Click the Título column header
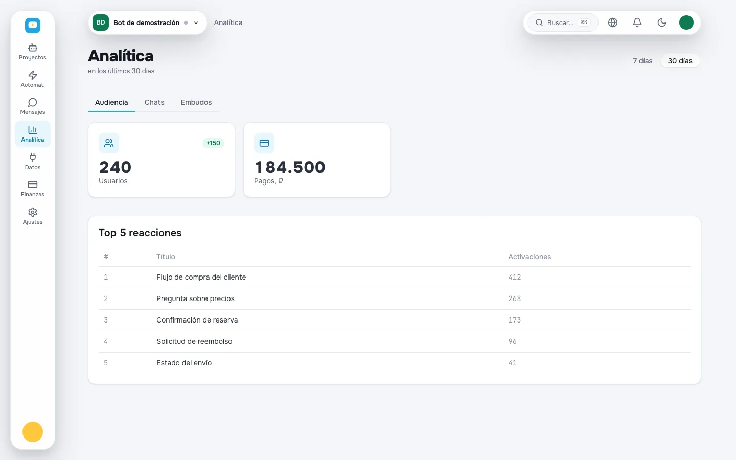This screenshot has height=460, width=736. pyautogui.click(x=166, y=257)
